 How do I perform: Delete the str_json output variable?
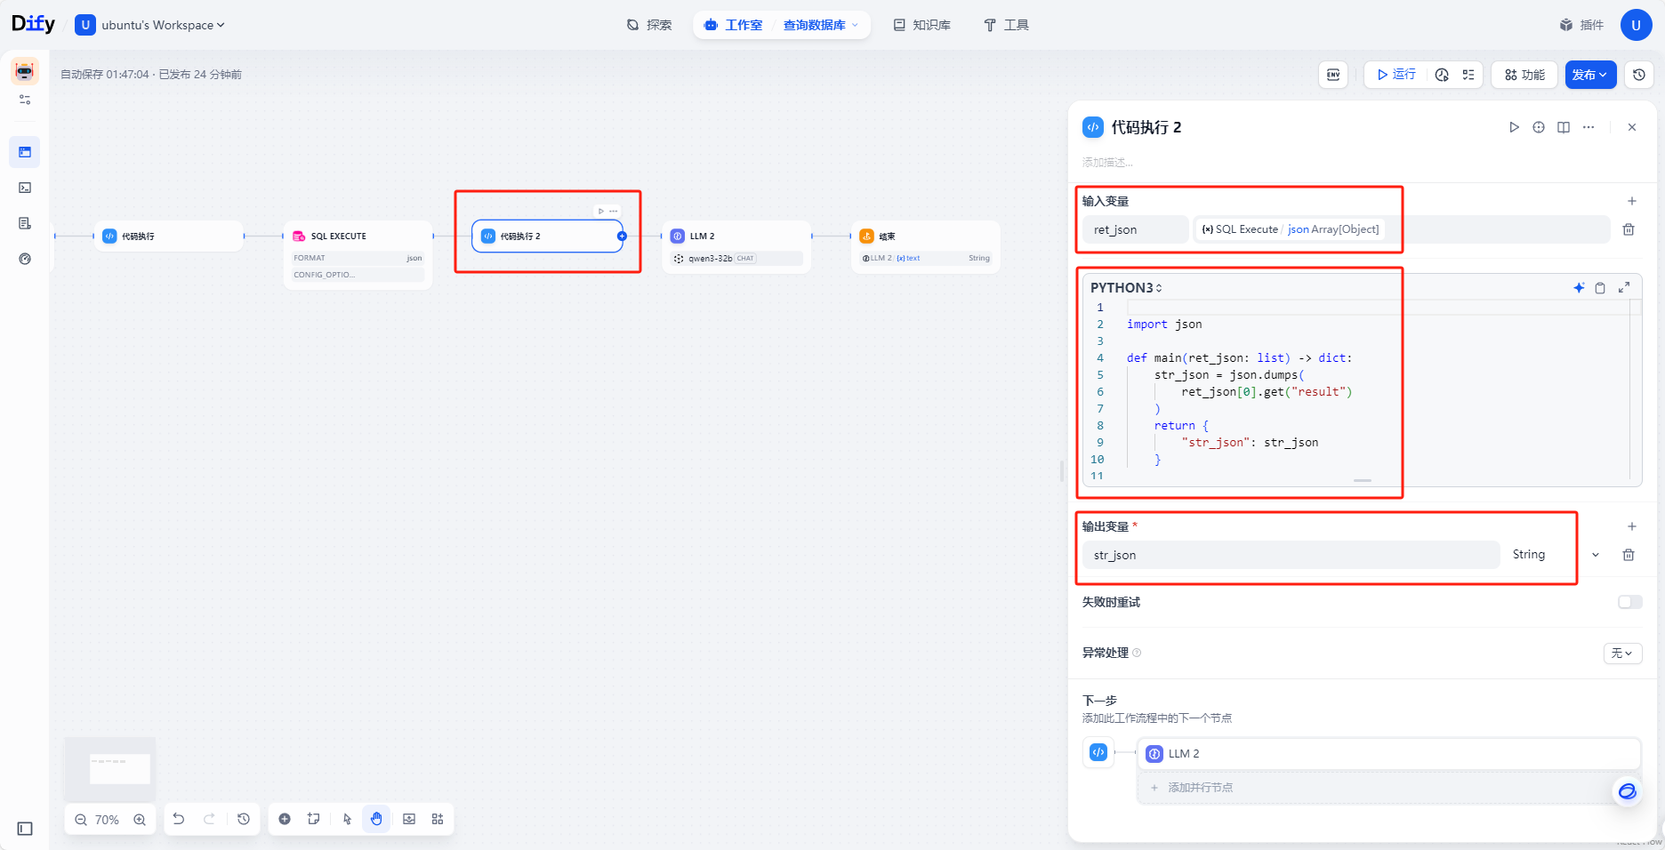[1629, 555]
